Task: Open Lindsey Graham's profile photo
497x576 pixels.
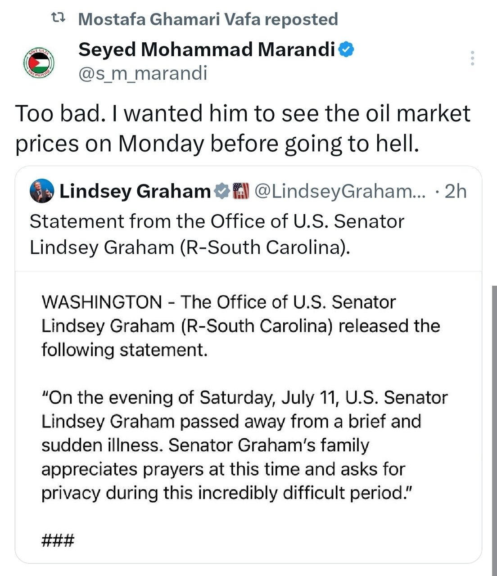Action: (42, 191)
